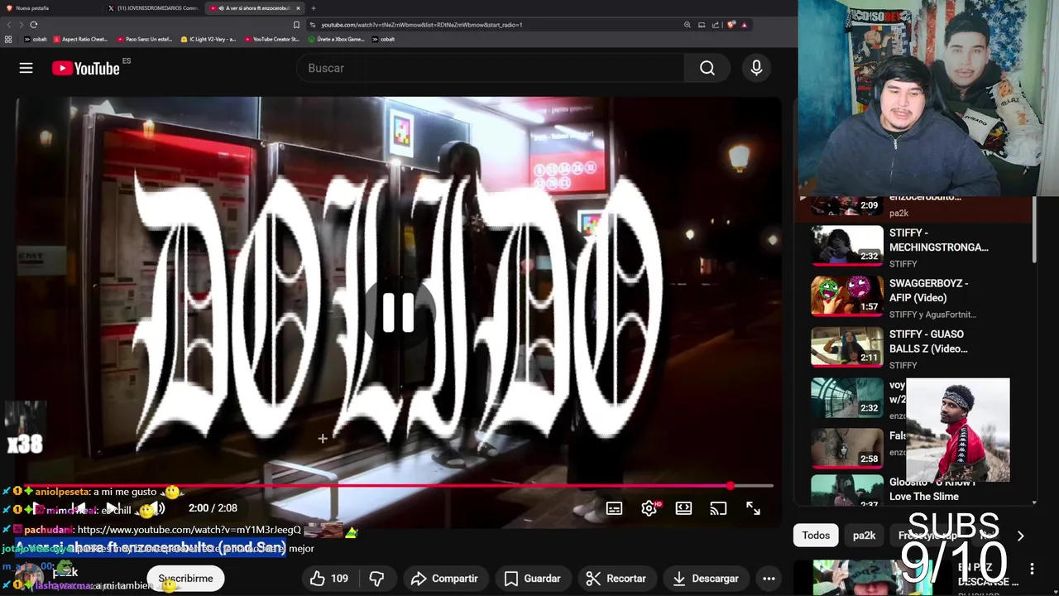The height and width of the screenshot is (596, 1059).
Task: Open the 2:58 playlist video thumbnail
Action: (846, 448)
